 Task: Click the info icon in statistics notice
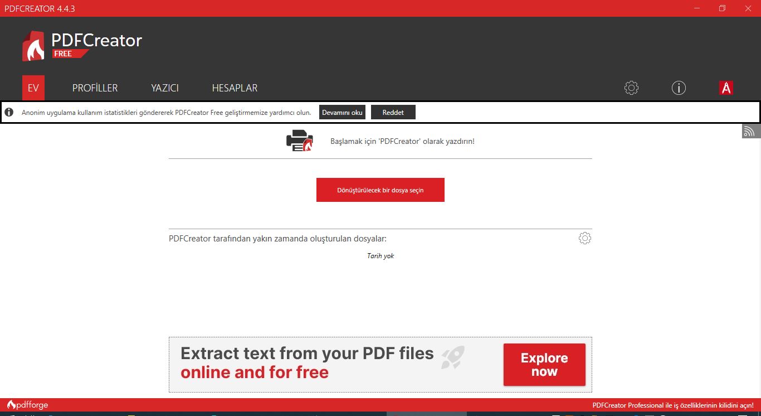(x=9, y=113)
